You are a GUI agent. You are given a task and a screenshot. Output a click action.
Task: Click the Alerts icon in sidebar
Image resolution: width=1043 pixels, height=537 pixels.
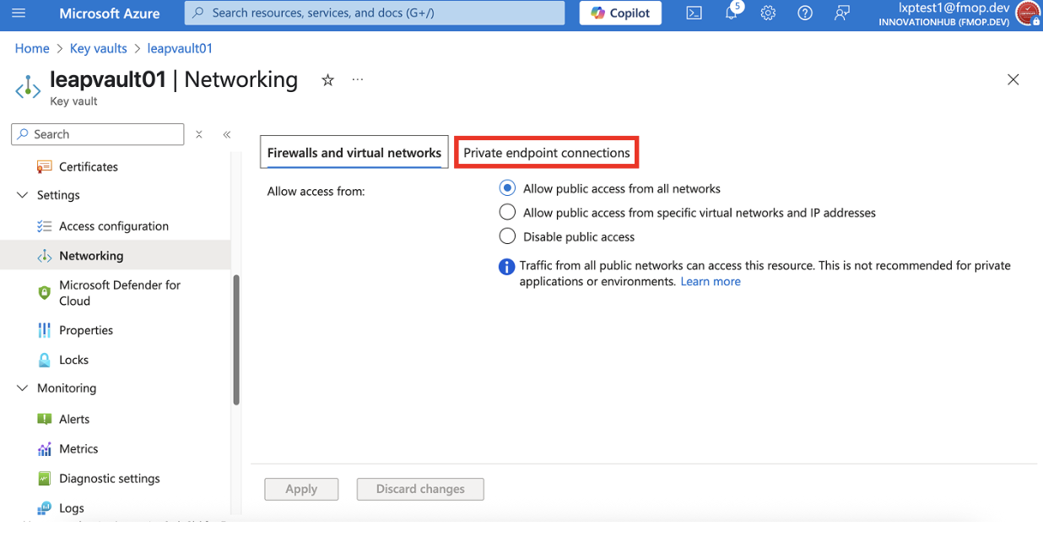[x=44, y=419]
